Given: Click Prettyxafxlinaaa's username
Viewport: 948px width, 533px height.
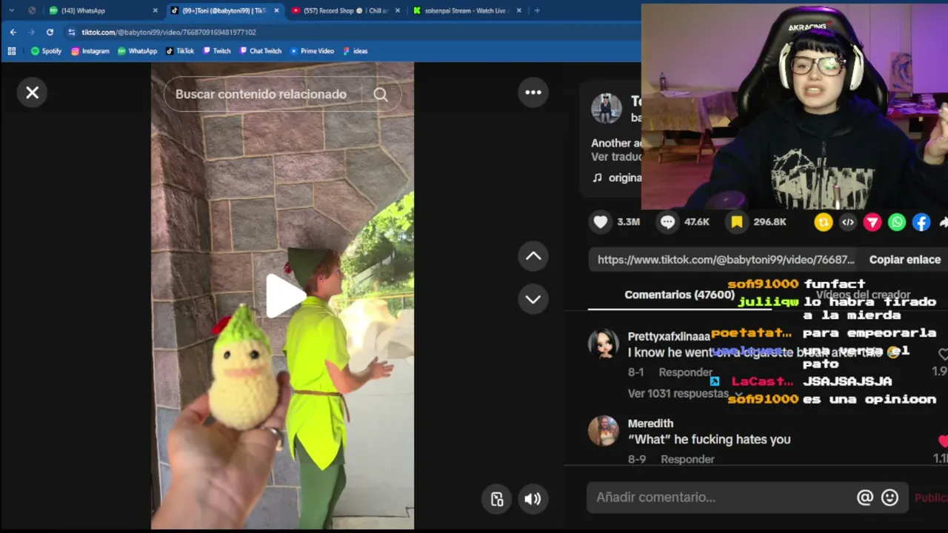Looking at the screenshot, I should point(669,336).
